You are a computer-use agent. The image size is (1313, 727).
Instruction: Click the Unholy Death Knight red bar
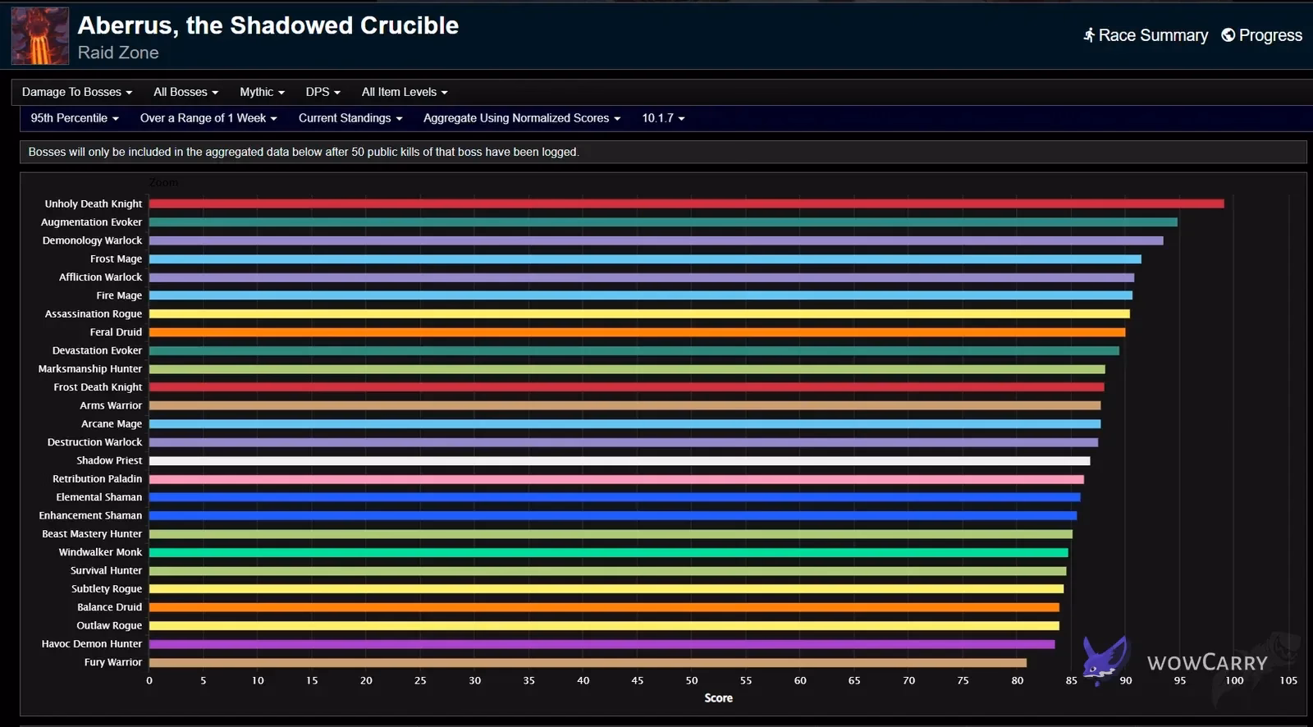686,203
